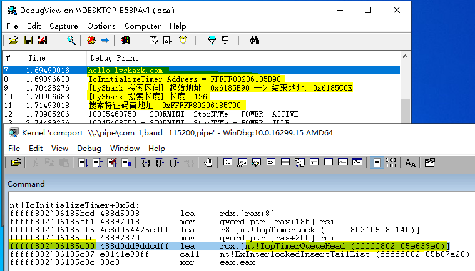Open WinDbg View menu

59,149
